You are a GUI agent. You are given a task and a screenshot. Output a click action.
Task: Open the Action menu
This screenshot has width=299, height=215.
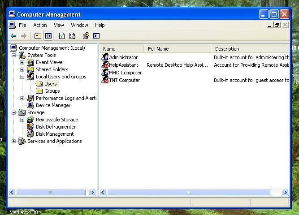click(40, 25)
